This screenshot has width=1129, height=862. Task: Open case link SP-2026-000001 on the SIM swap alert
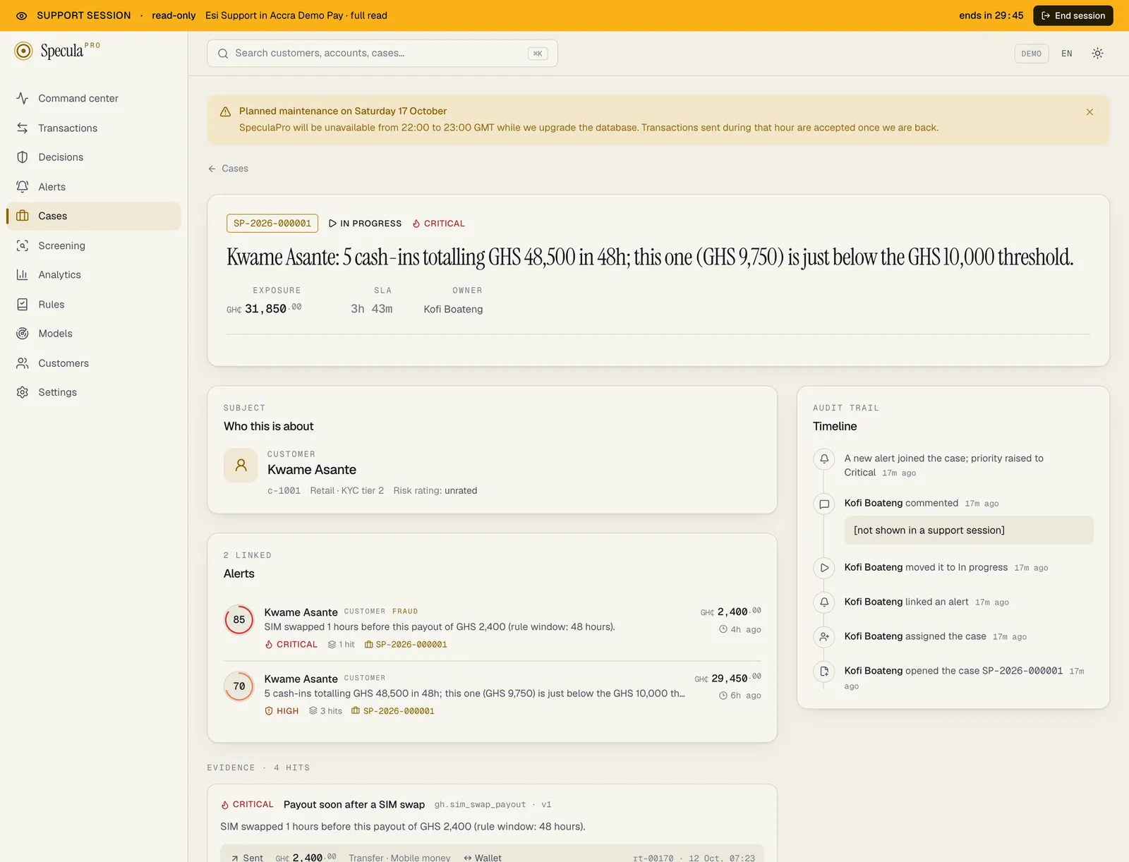tap(406, 645)
